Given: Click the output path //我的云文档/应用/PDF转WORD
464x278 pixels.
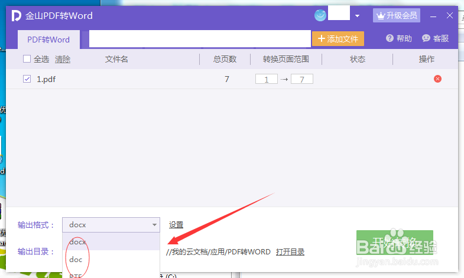Looking at the screenshot, I should [x=218, y=252].
